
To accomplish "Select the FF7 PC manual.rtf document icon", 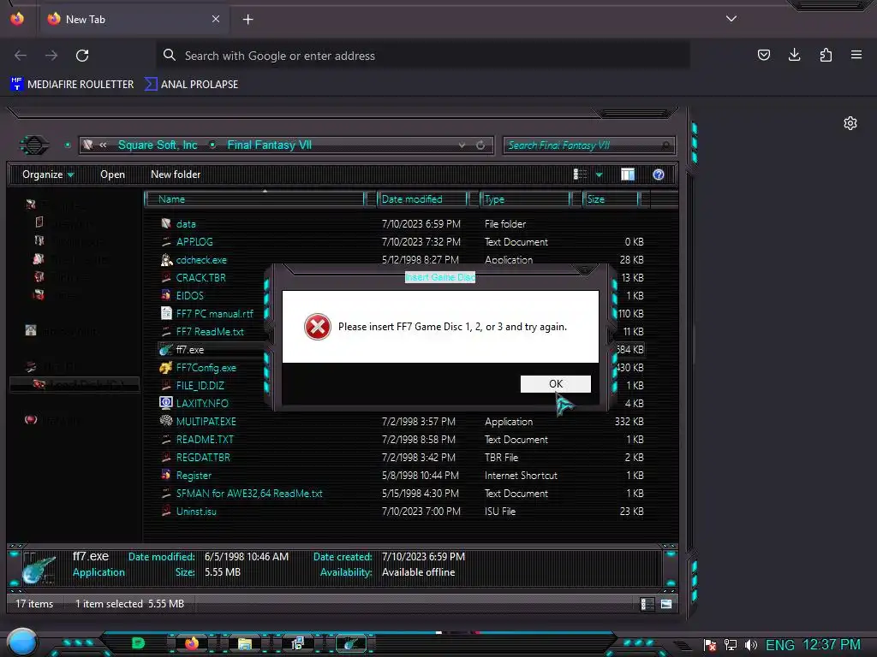I will click(x=166, y=313).
